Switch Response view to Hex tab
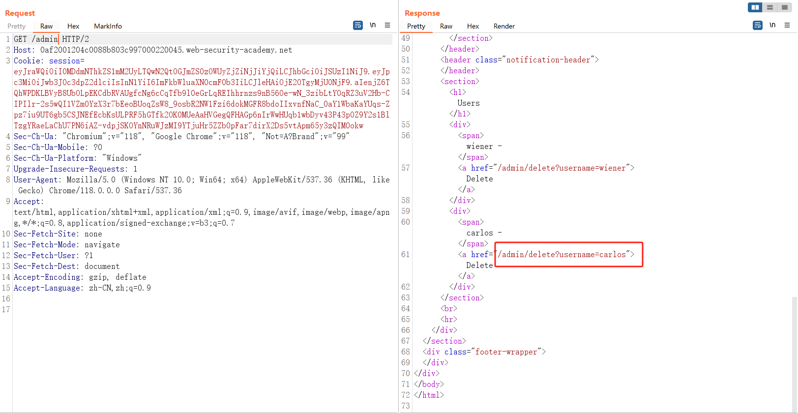This screenshot has width=798, height=413. (473, 26)
